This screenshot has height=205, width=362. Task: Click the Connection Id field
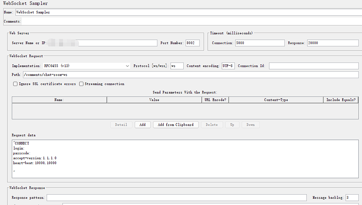click(x=314, y=66)
